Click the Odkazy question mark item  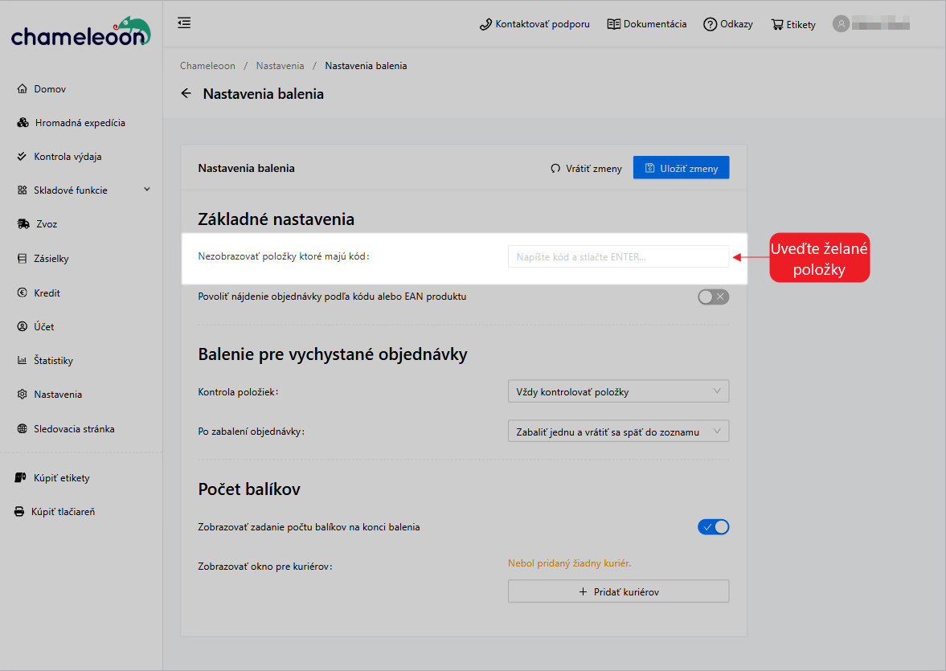click(x=727, y=24)
